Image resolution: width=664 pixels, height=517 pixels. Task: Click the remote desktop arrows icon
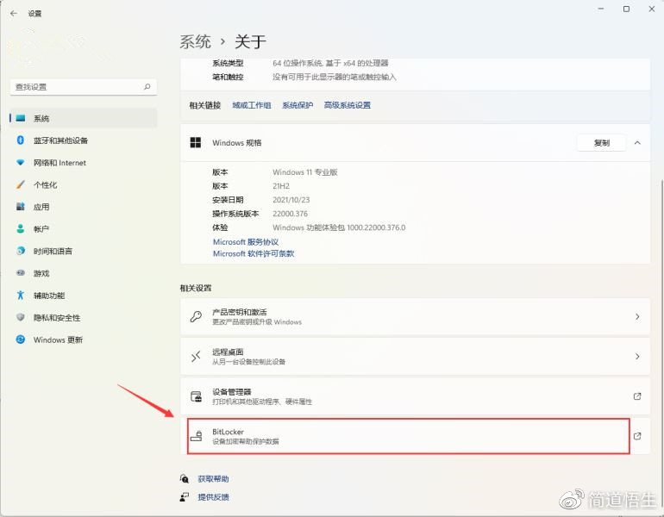[x=196, y=356]
